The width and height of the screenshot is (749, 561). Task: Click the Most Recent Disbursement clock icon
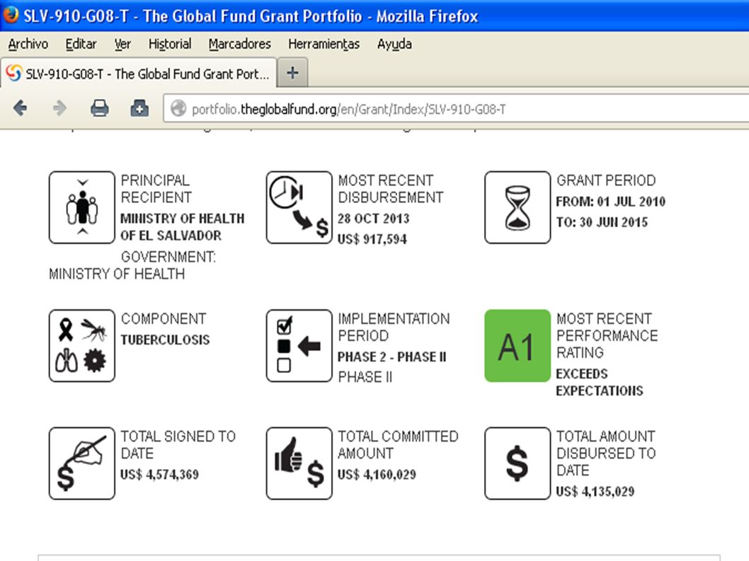(x=299, y=207)
